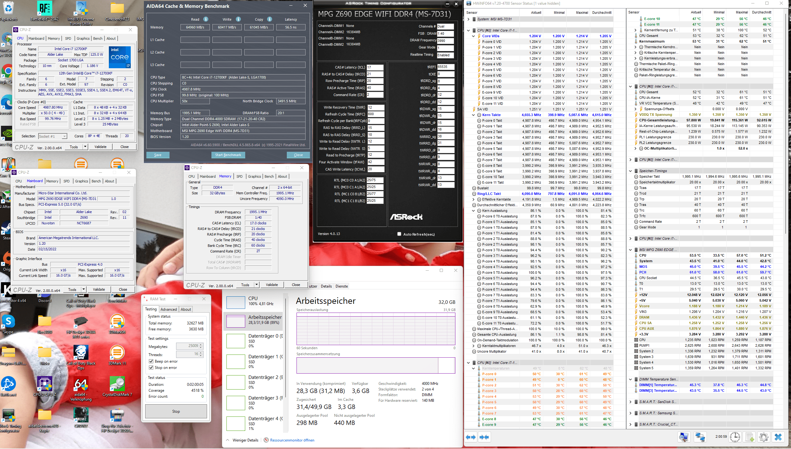The width and height of the screenshot is (791, 449).
Task: Open the Skype desktop shortcut
Action: pyautogui.click(x=8, y=324)
